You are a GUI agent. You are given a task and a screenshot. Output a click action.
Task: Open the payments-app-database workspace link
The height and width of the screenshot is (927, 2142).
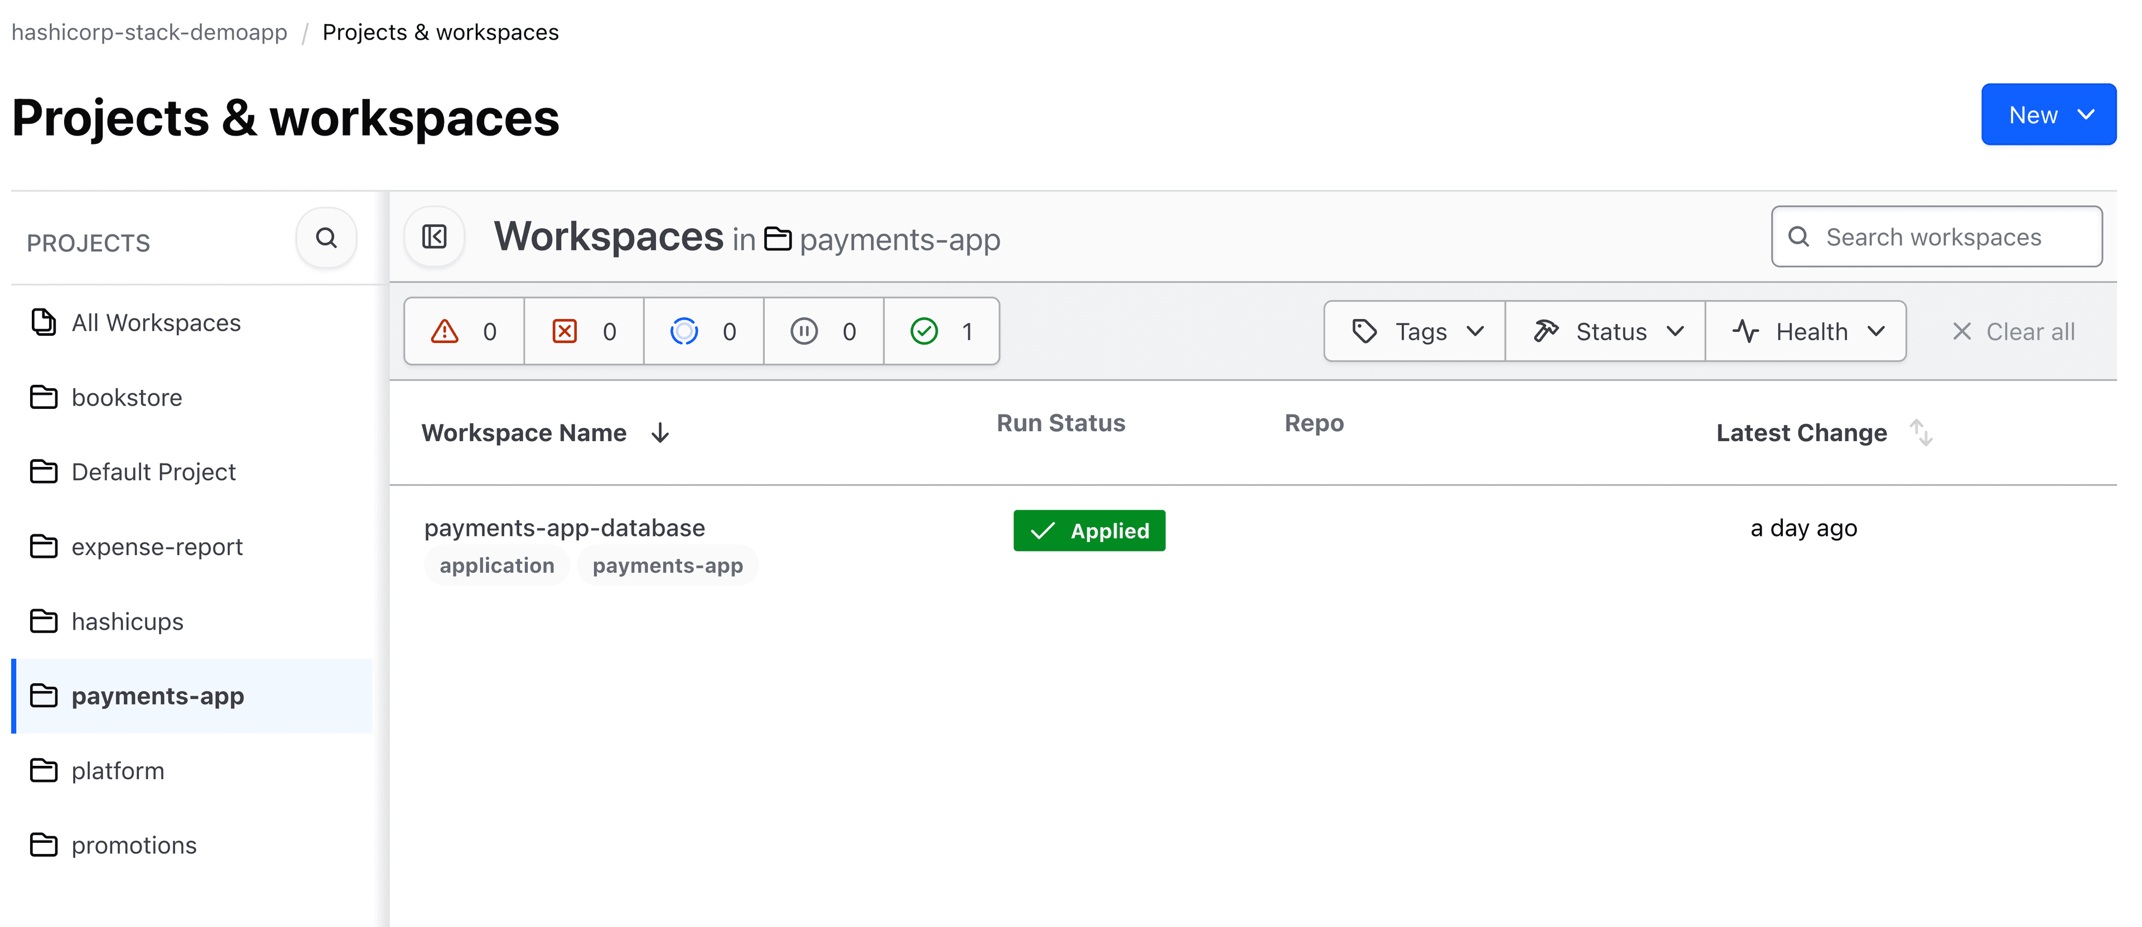564,527
